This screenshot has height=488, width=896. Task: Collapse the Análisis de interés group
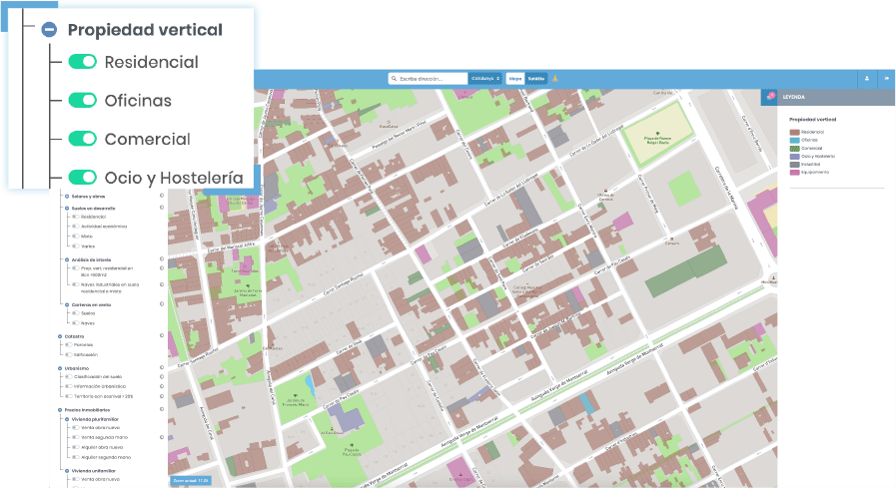[x=67, y=259]
